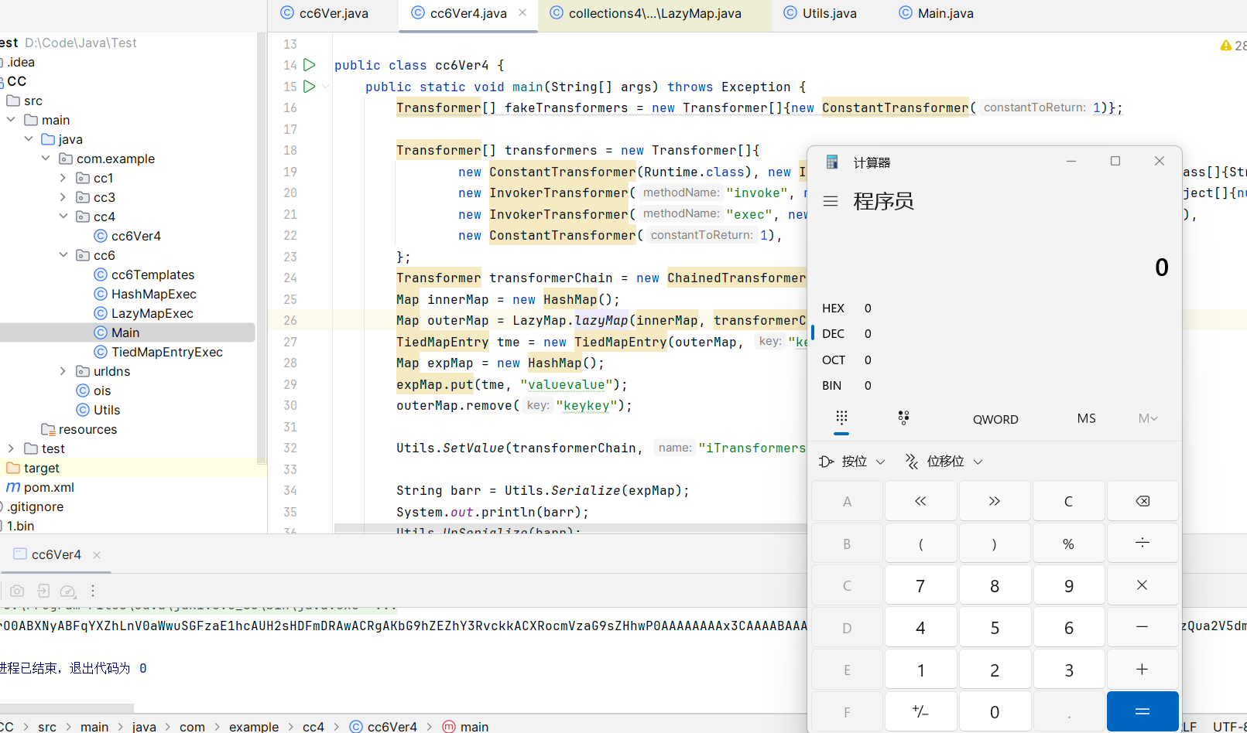The image size is (1247, 733).
Task: Open the calculator hamburger navigation menu
Action: [x=831, y=201]
